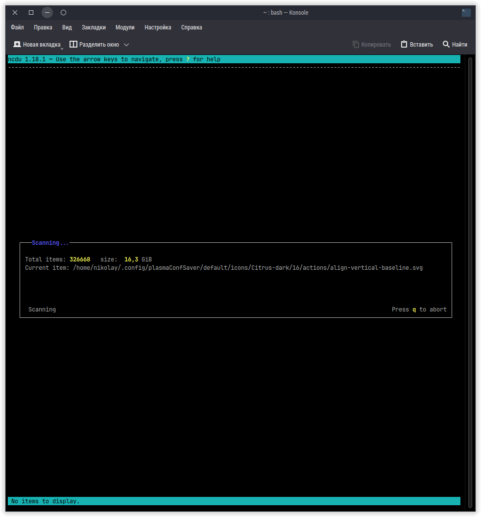Image resolution: width=481 pixels, height=517 pixels.
Task: Open the Правка menu
Action: click(x=43, y=27)
